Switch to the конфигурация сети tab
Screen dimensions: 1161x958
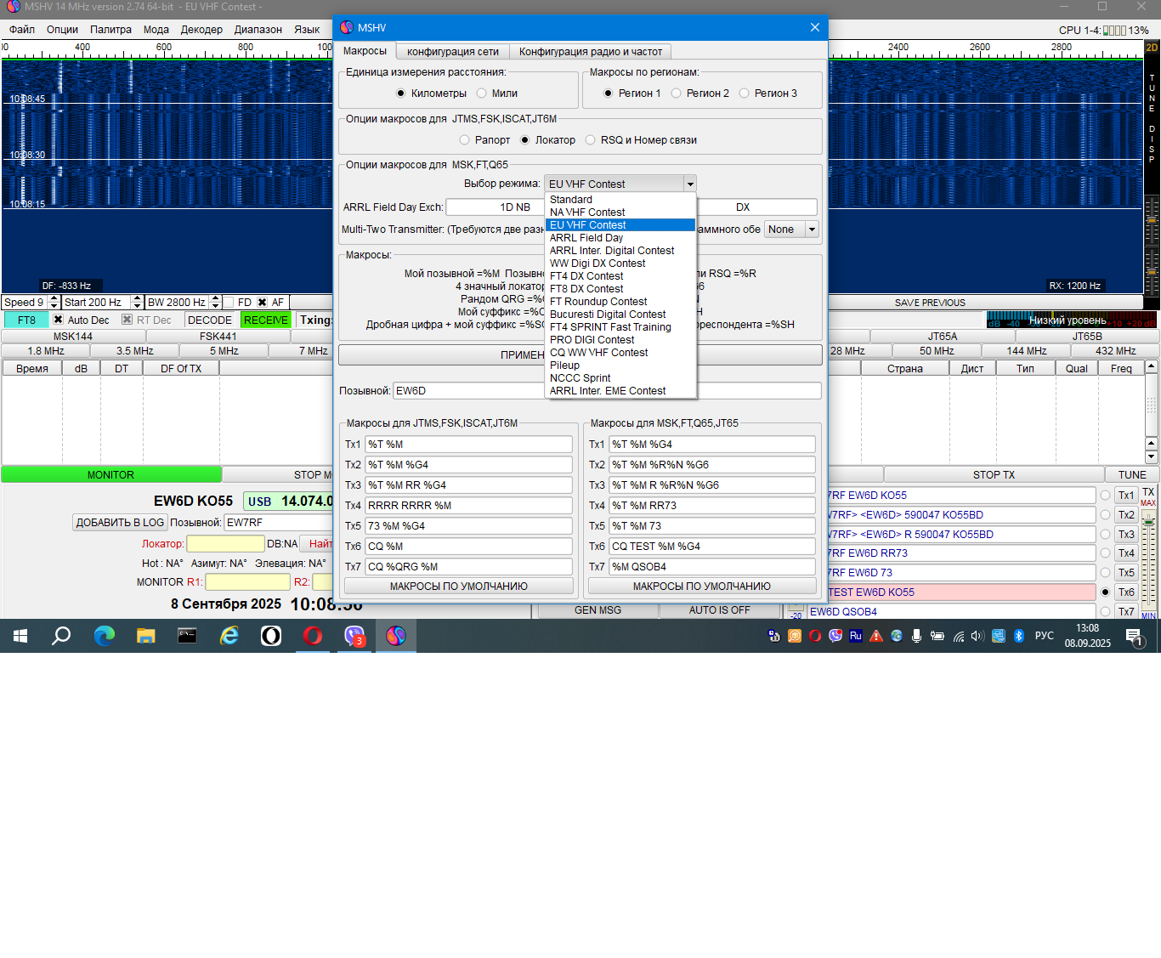coord(452,52)
